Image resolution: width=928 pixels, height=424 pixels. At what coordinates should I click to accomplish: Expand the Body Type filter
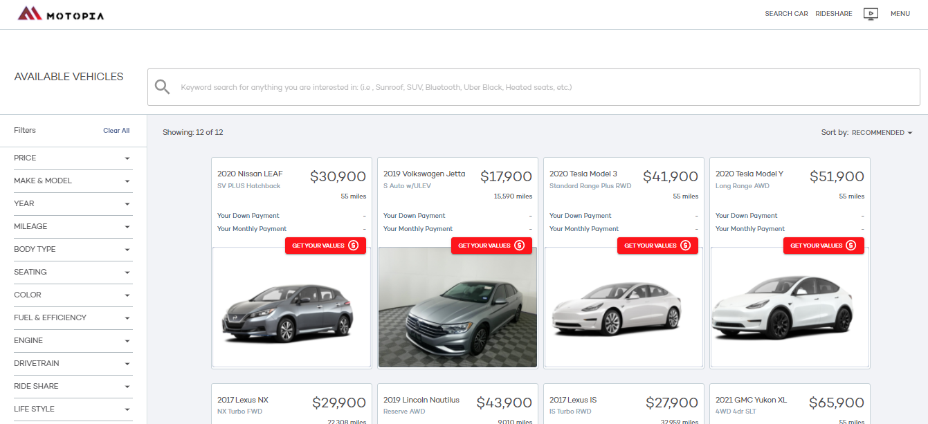pyautogui.click(x=72, y=250)
